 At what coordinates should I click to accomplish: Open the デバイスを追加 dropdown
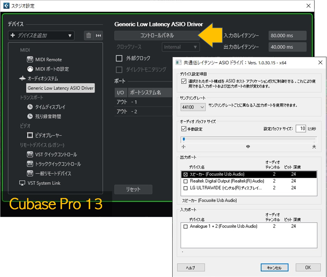[x=41, y=35]
